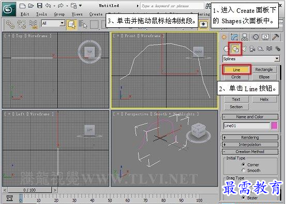Screen dimensions: 286x204
Task: Select Corner initial type radio
Action: 243,164
